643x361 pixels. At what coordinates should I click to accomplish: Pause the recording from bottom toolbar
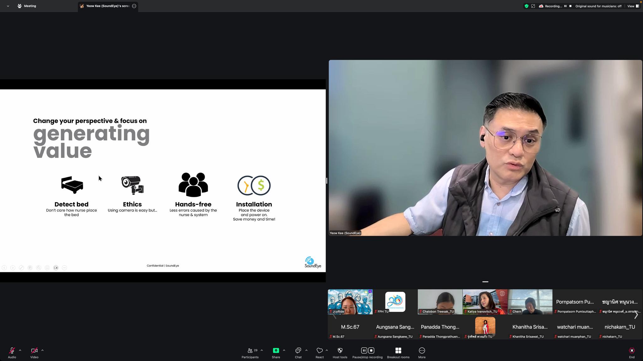tap(364, 350)
